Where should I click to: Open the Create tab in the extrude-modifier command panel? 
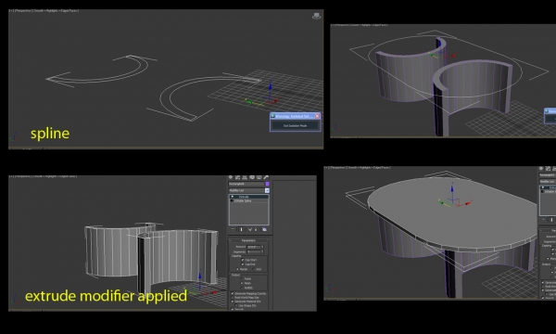coord(230,177)
